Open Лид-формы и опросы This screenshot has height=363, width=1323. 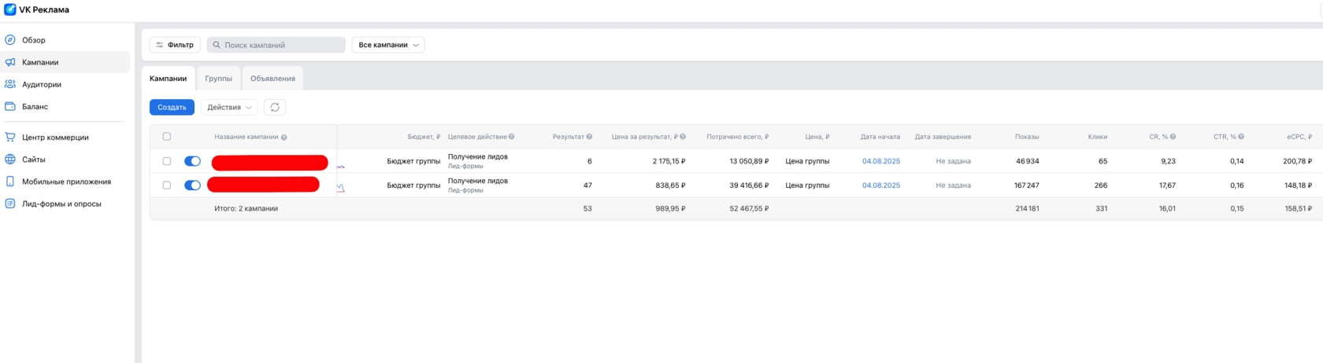coord(61,203)
